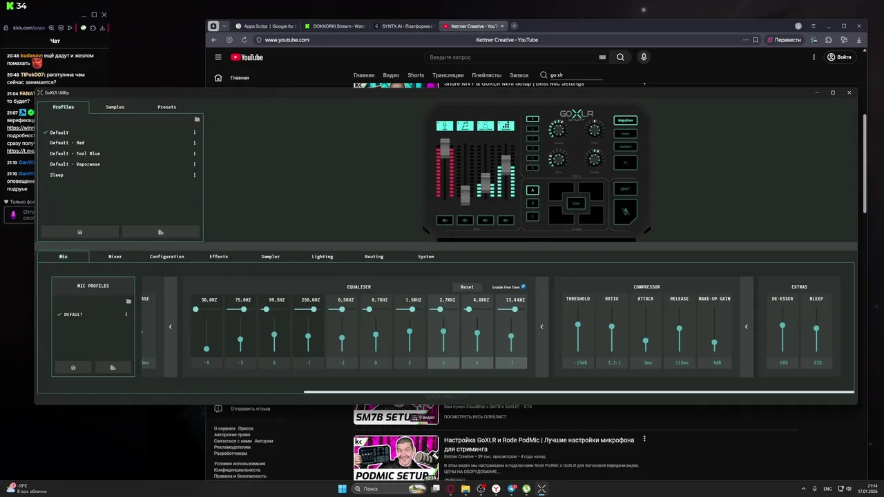Toggle the Megaphone effect button
Viewport: 884px width, 497px height.
pyautogui.click(x=625, y=120)
